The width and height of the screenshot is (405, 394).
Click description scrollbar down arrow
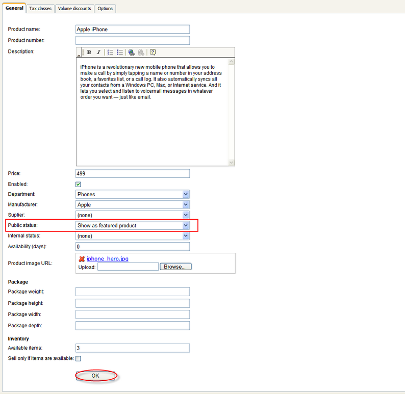point(231,162)
